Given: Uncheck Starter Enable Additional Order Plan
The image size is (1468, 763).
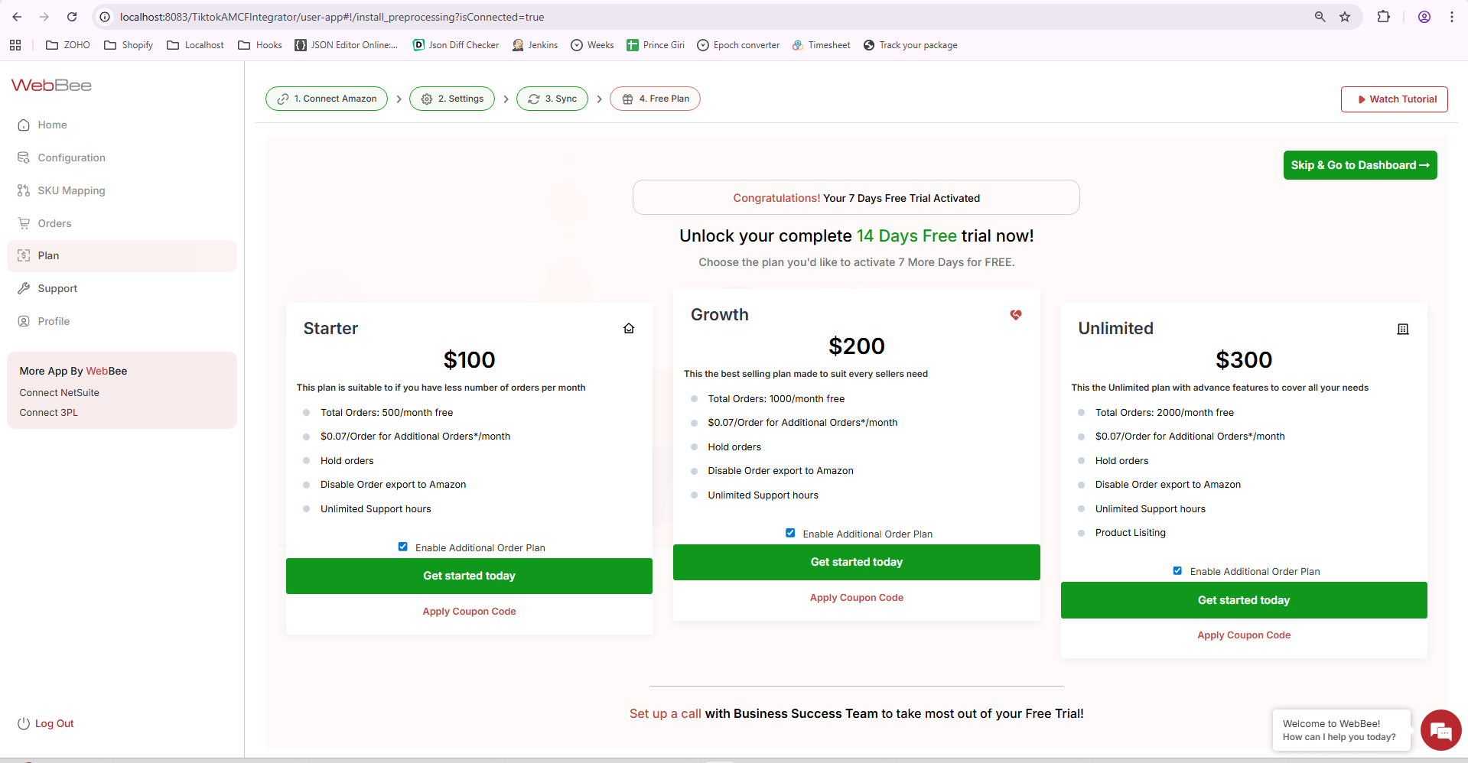Looking at the screenshot, I should click(x=403, y=547).
